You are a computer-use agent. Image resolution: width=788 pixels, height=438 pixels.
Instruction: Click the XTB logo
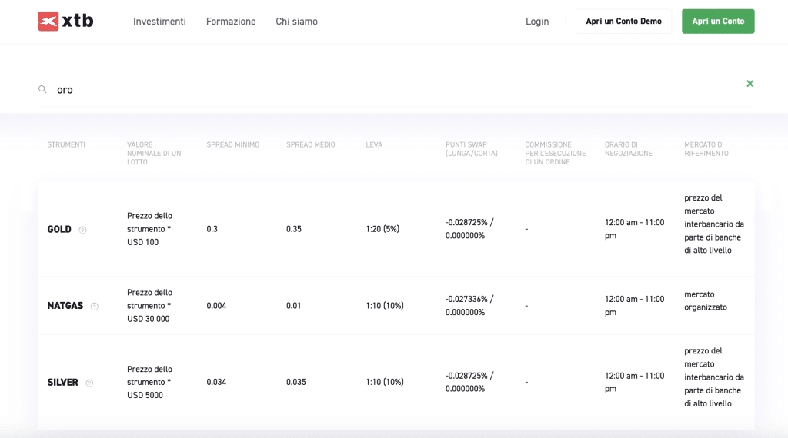(65, 22)
